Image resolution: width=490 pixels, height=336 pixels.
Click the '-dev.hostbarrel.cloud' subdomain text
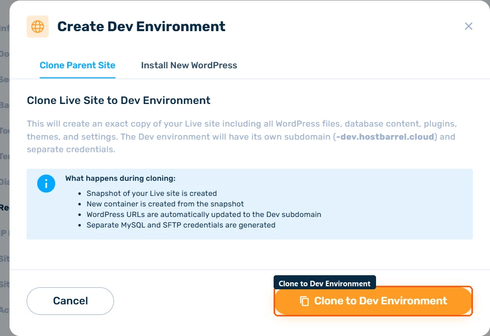(385, 137)
